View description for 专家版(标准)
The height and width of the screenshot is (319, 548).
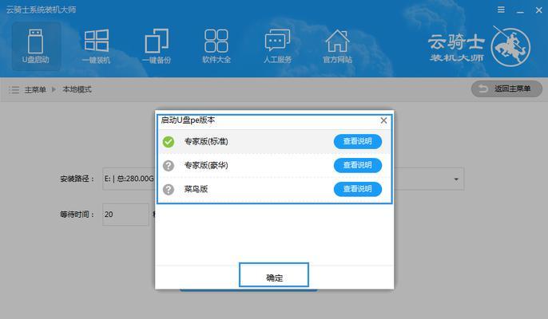pos(358,141)
